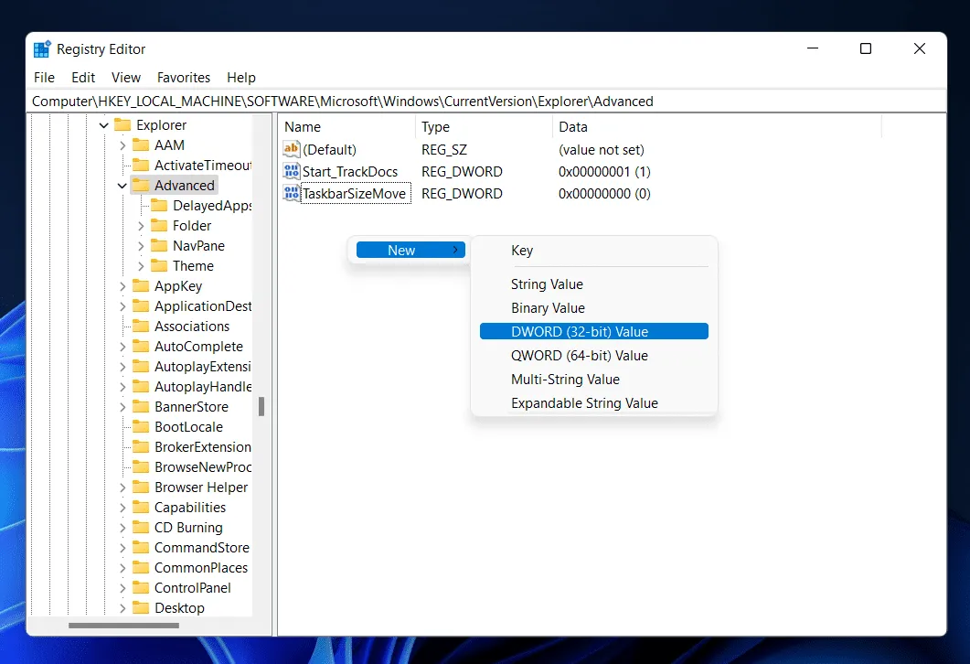Click the TaskbarSizeMove DWORD icon
This screenshot has width=970, height=664.
pos(292,193)
